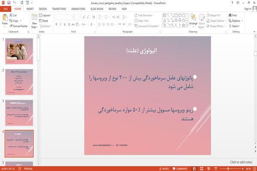257x171 pixels.
Task: Open the PowerPoint Help question mark
Action: tap(232, 3)
